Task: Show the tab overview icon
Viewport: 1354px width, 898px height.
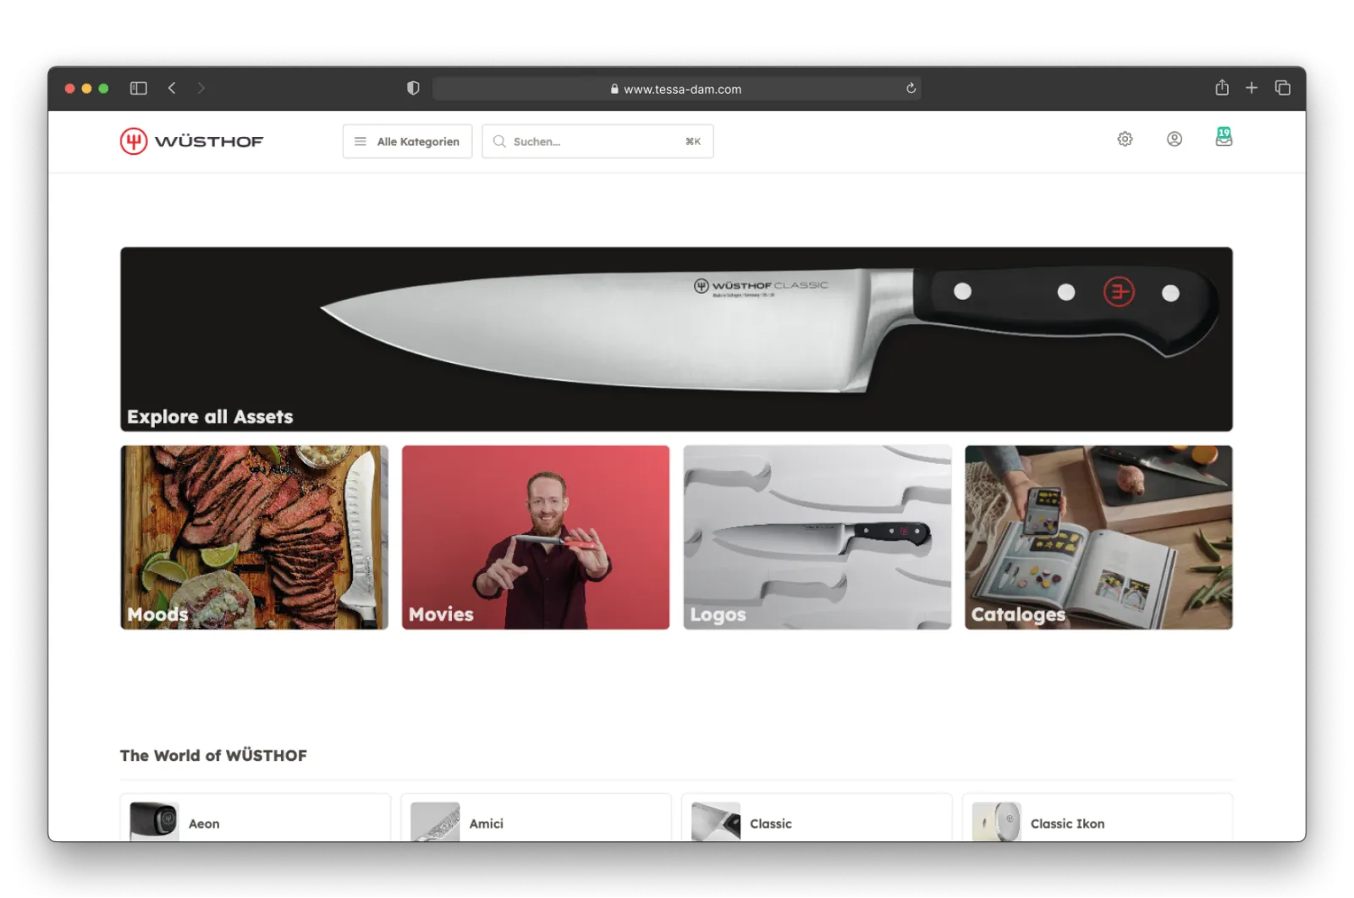Action: (1282, 88)
